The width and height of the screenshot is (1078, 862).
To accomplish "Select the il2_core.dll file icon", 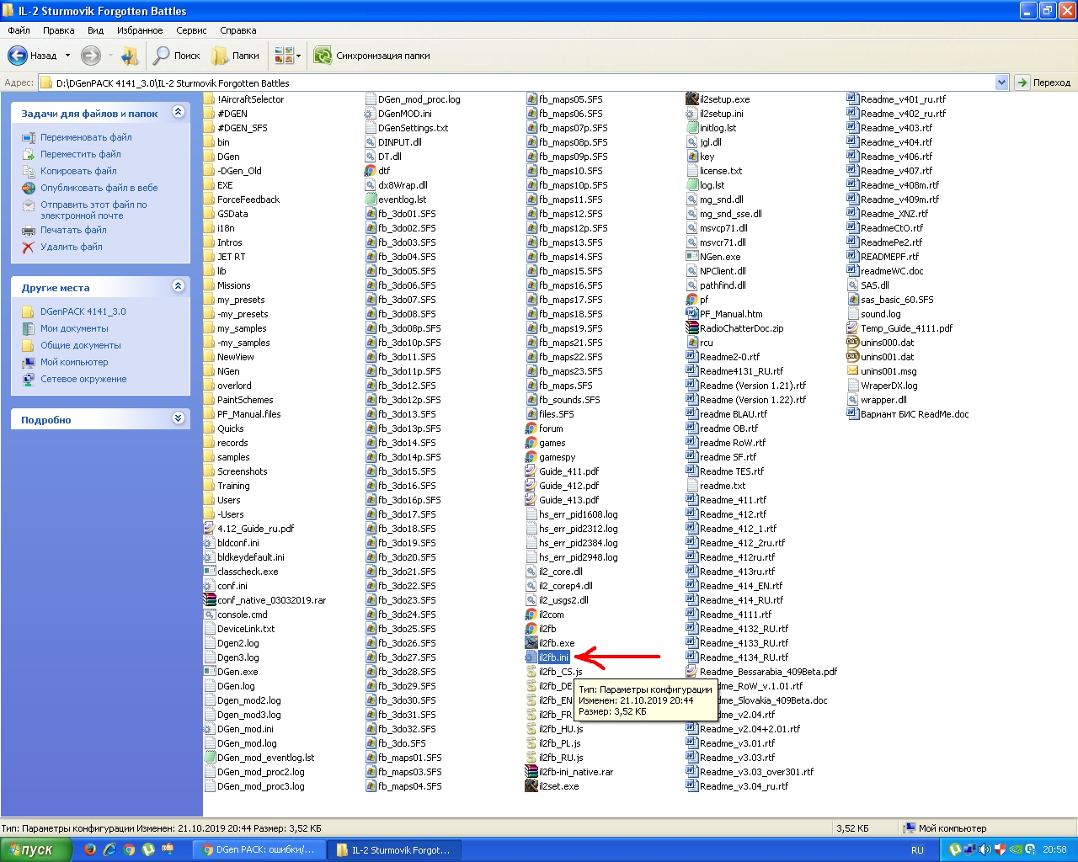I will 531,572.
